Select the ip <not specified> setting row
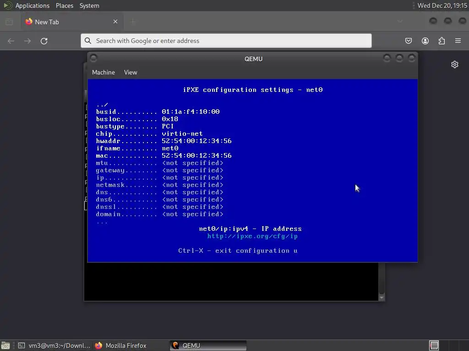Screen dimensions: 469x351 [x=159, y=178]
